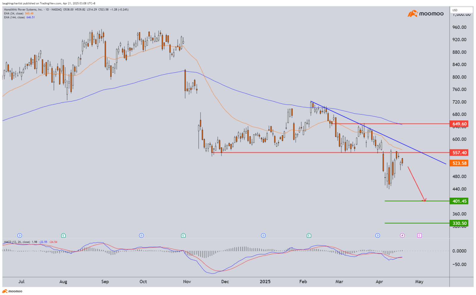Click the dividend marker in early July

point(20,235)
